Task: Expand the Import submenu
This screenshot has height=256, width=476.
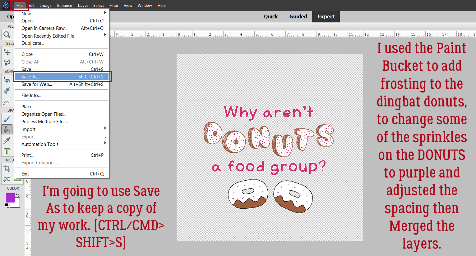Action: pyautogui.click(x=105, y=128)
